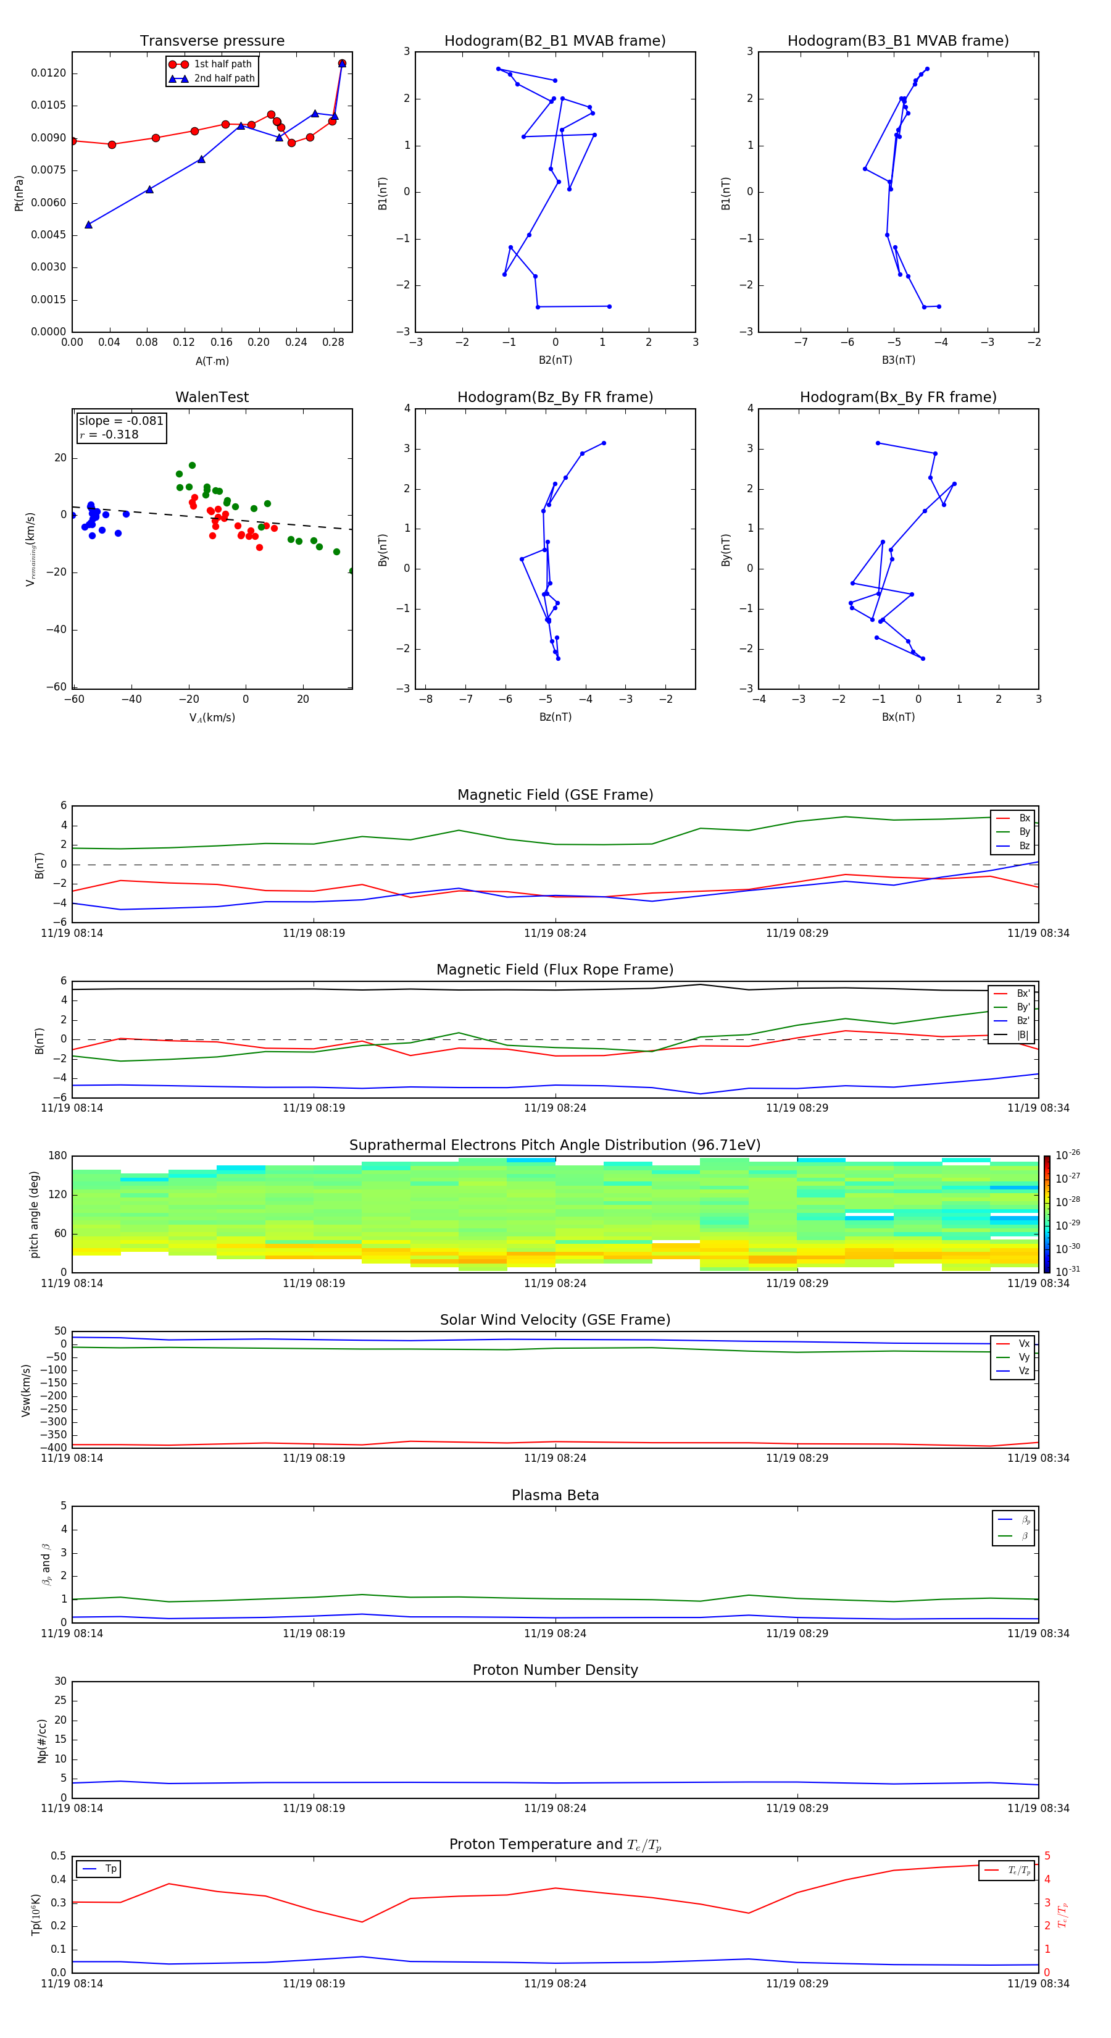Viewport: 1111px width, 2038px height.
Task: Click the 'Tp' legend entry
Action: [x=99, y=1869]
